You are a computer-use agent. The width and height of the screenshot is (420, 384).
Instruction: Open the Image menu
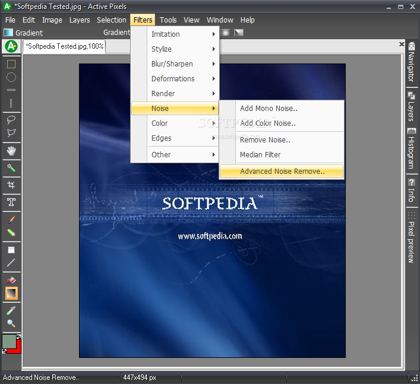click(x=52, y=20)
